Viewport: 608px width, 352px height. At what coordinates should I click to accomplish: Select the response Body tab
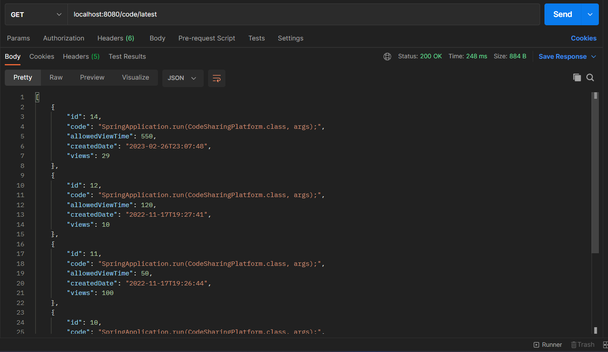tap(13, 57)
